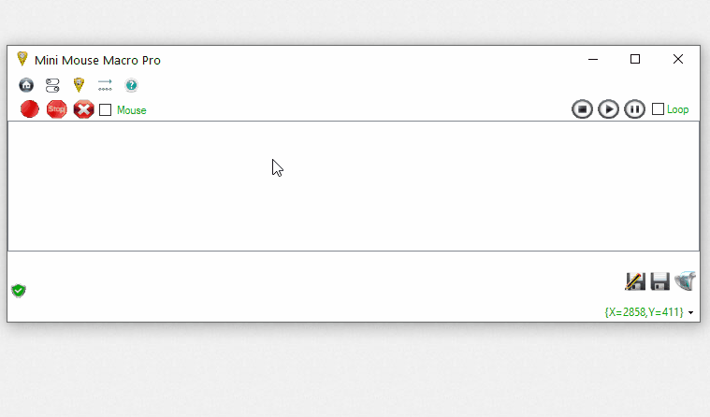Enable the Mouse movement checkbox
Viewport: 710px width, 417px height.
[x=106, y=109]
